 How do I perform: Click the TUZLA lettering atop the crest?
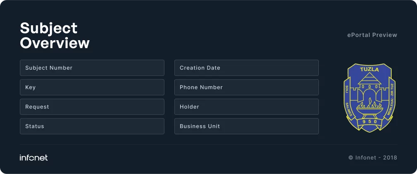[x=370, y=70]
